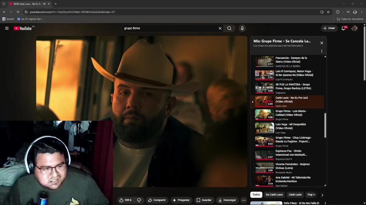The image size is (366, 205).
Task: Open the YouTube hamburger guide menu
Action: (7, 28)
